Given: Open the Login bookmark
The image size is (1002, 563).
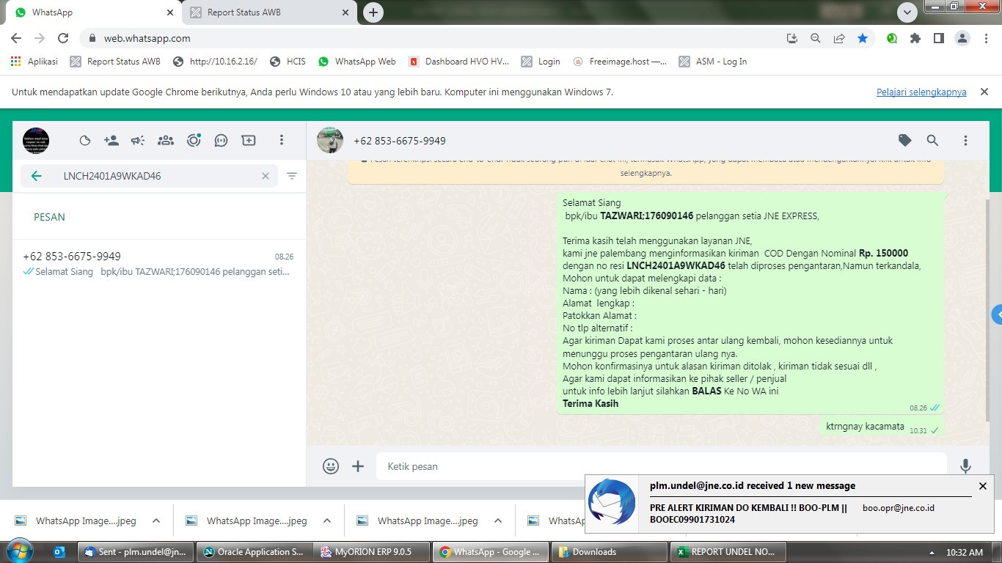Looking at the screenshot, I should 541,62.
